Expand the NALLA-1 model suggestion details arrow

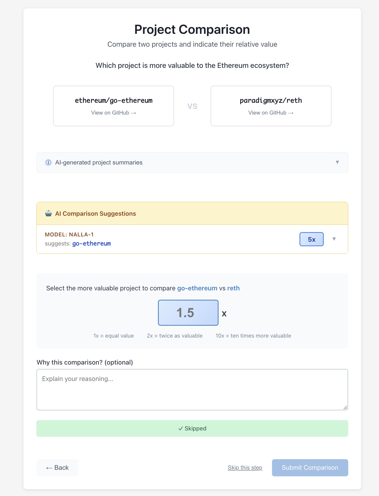(x=334, y=239)
